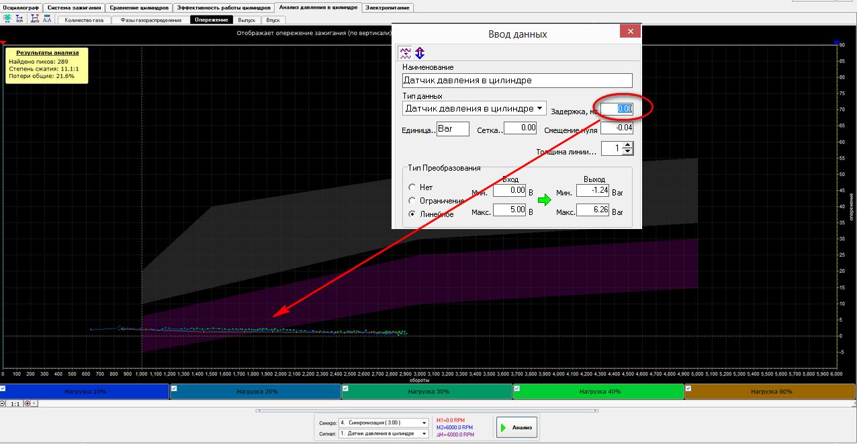This screenshot has width=857, height=444.
Task: Click the Сетка value field
Action: [x=520, y=128]
